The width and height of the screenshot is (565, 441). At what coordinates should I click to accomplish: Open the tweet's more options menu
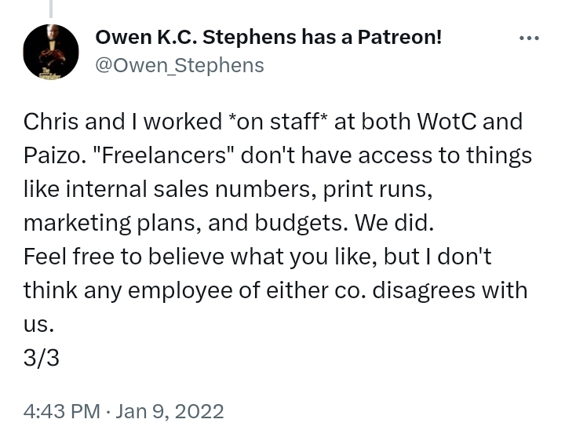click(529, 38)
